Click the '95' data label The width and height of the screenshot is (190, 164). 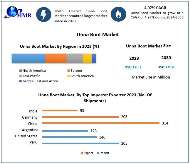coord(82,111)
